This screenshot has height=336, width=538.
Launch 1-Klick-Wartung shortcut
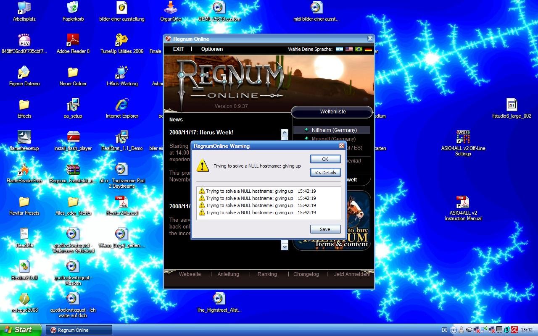tap(122, 77)
